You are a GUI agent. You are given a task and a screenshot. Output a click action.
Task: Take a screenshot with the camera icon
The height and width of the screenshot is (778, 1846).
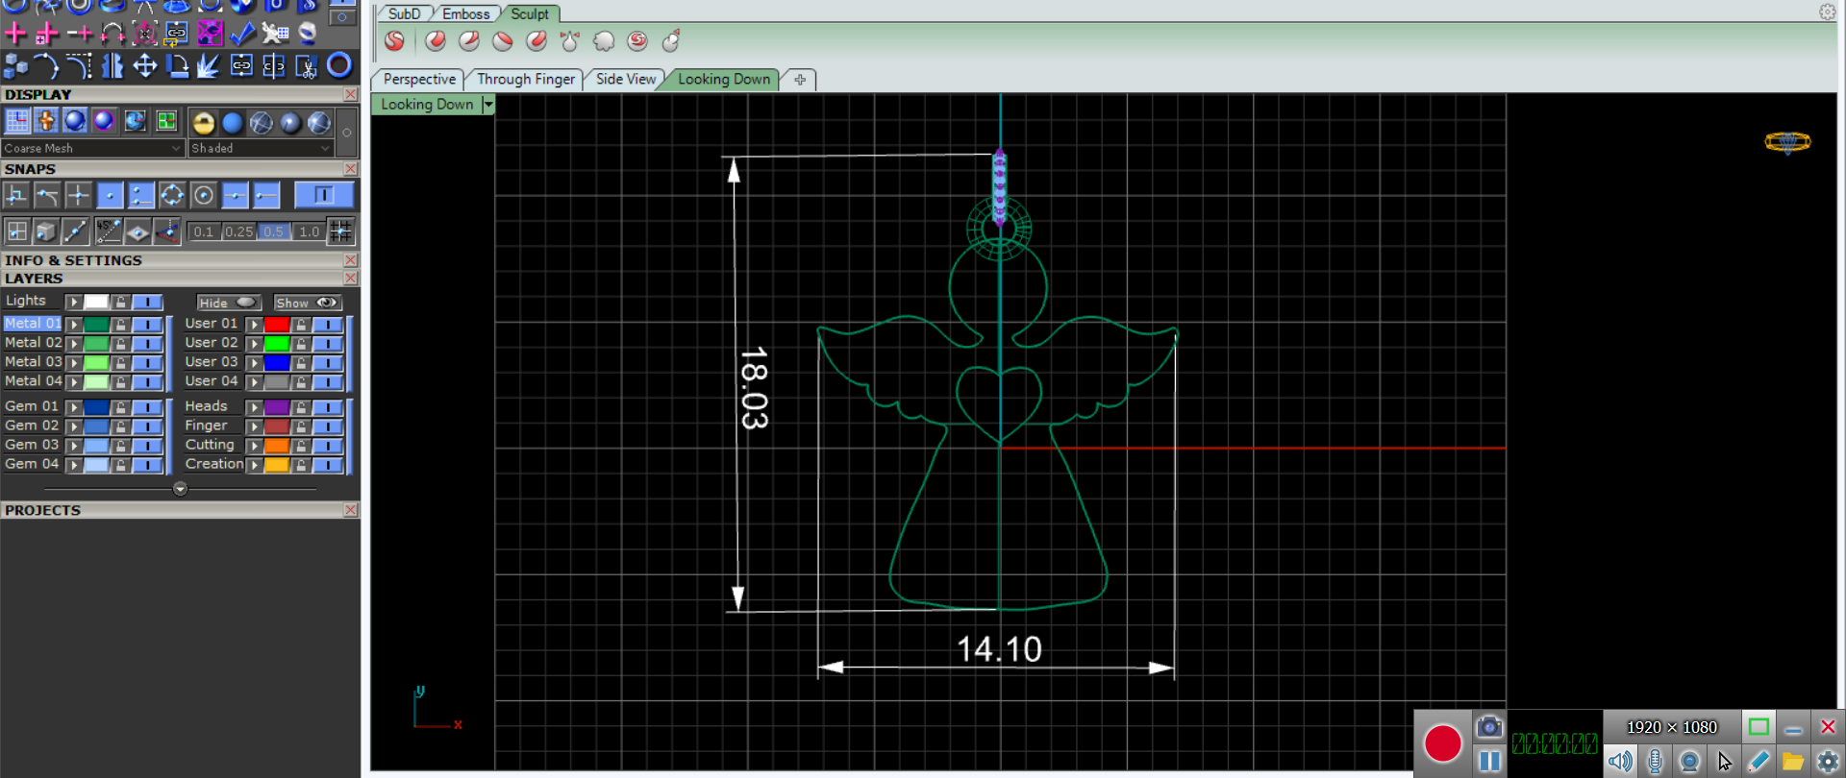pyautogui.click(x=1488, y=727)
